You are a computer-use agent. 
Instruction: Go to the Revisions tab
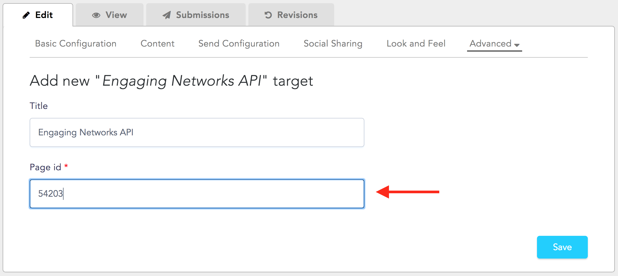(x=291, y=15)
